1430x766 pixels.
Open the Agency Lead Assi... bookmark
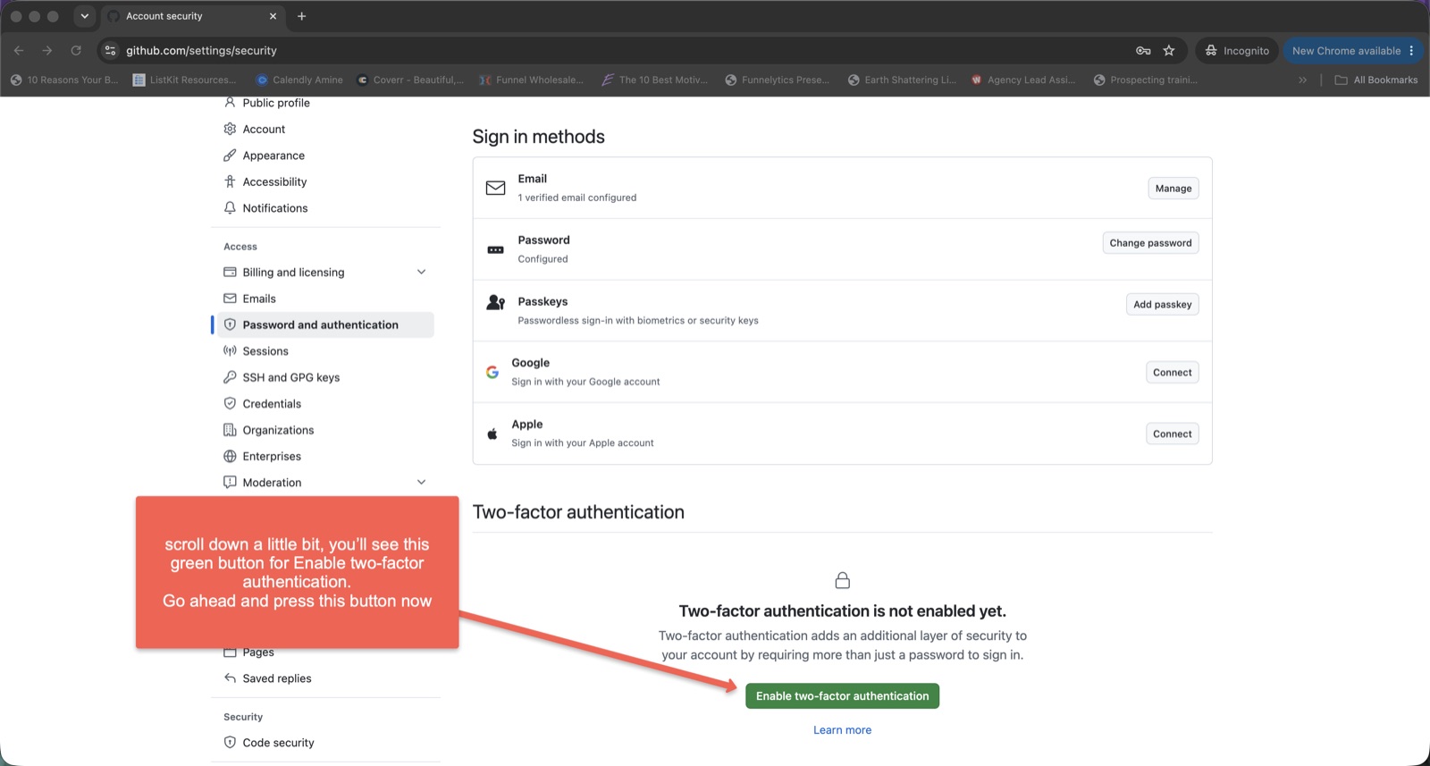(x=1023, y=80)
